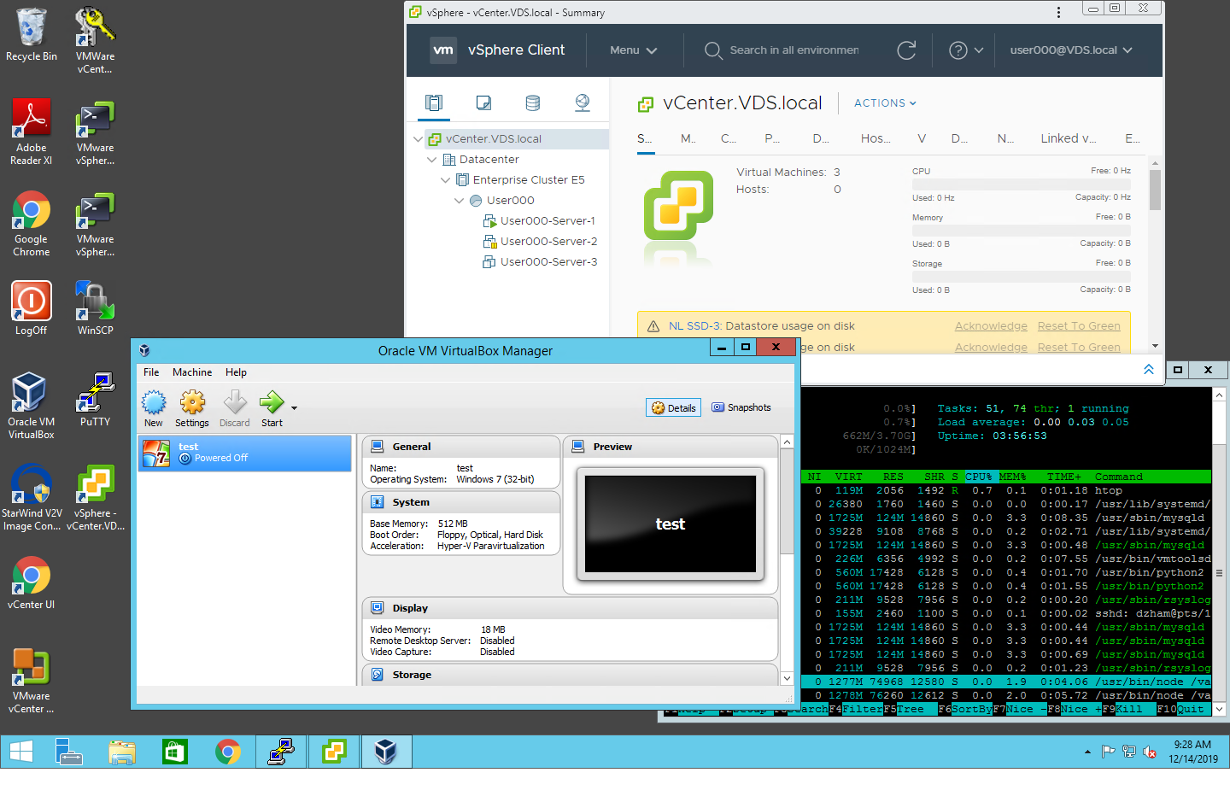Select the Summary tab in vSphere
The height and width of the screenshot is (796, 1230).
(x=645, y=138)
